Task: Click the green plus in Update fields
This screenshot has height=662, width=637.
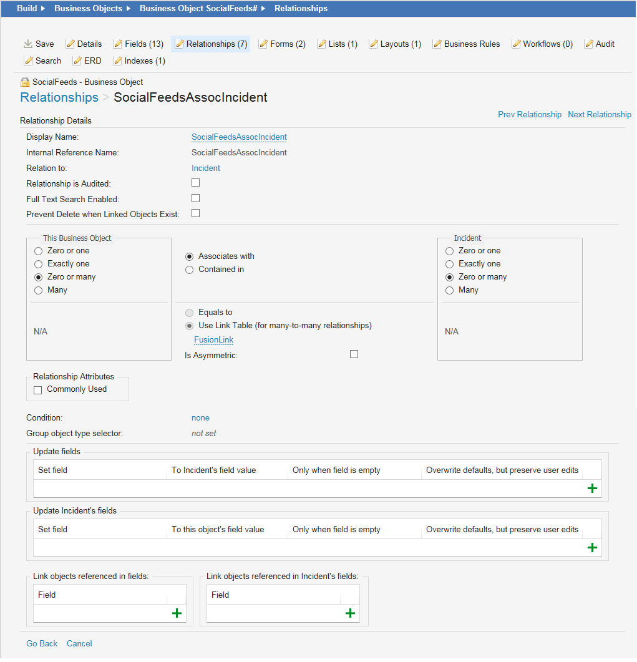Action: click(592, 489)
